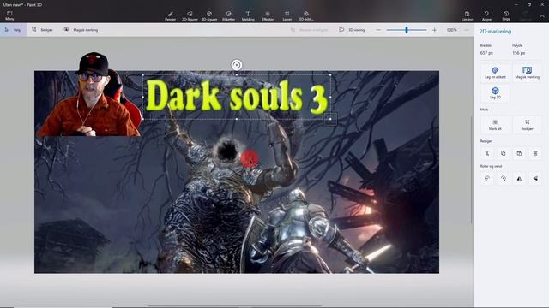Open the Etiketter stickers tool
The image size is (549, 308).
pos(229,15)
